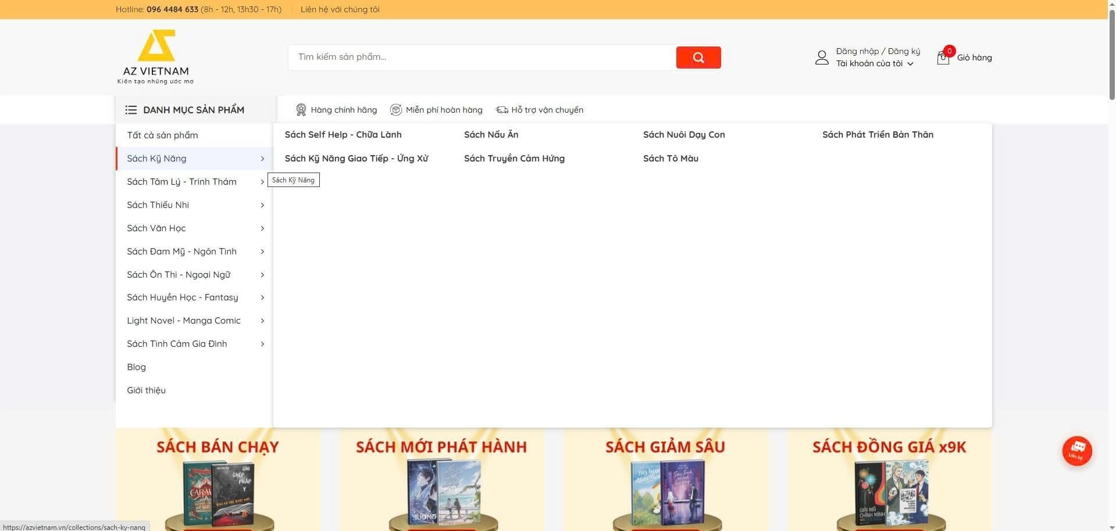Click Liên hệ với chúng tôi link
Screen dimensions: 1116x531
(x=340, y=9)
